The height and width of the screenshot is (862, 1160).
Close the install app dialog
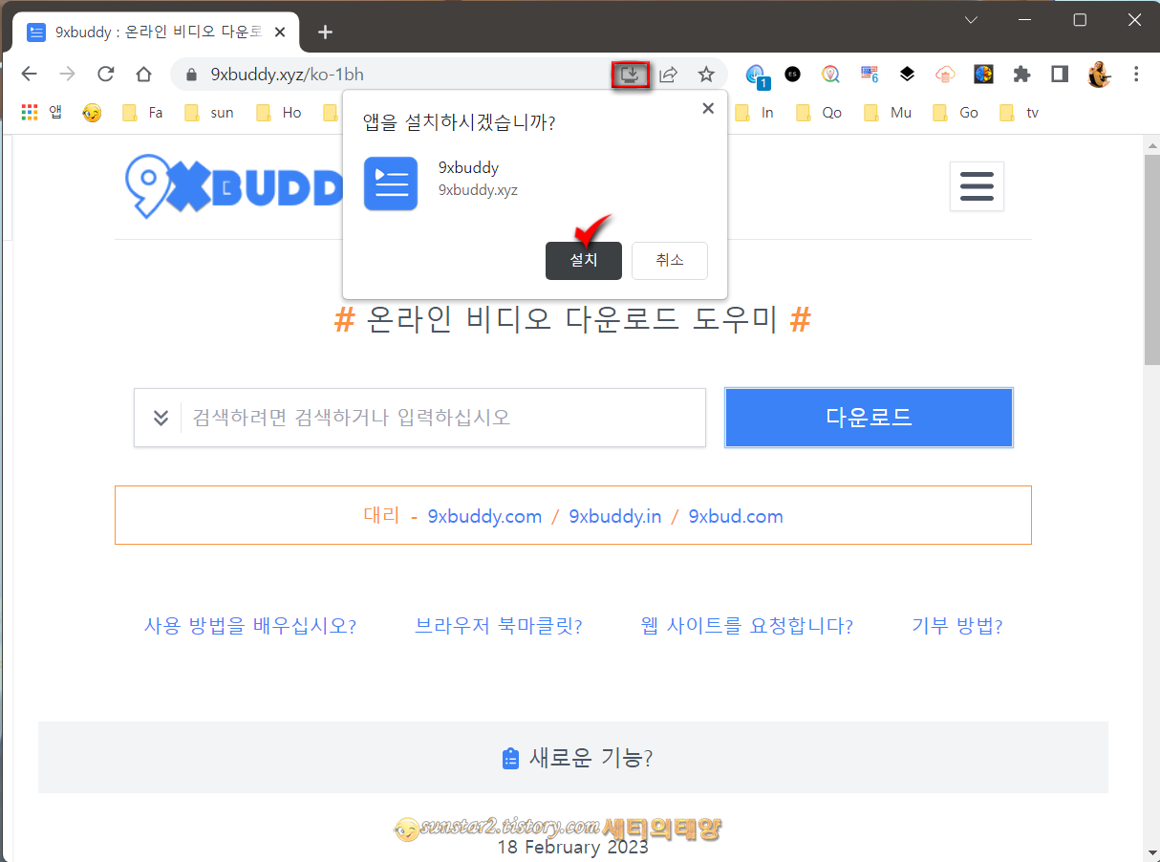coord(708,108)
